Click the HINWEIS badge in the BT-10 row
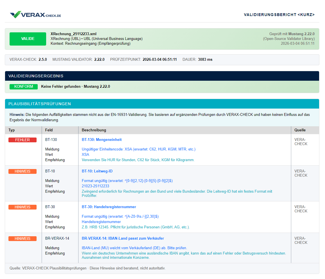This screenshot has width=325, height=279. tap(23, 171)
